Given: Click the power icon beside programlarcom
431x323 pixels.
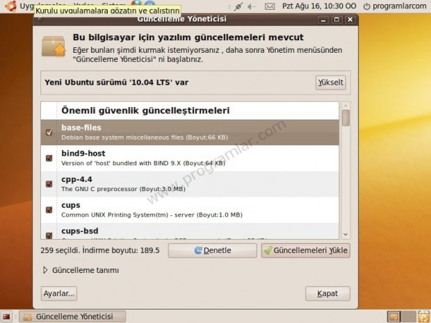Looking at the screenshot, I should (366, 6).
